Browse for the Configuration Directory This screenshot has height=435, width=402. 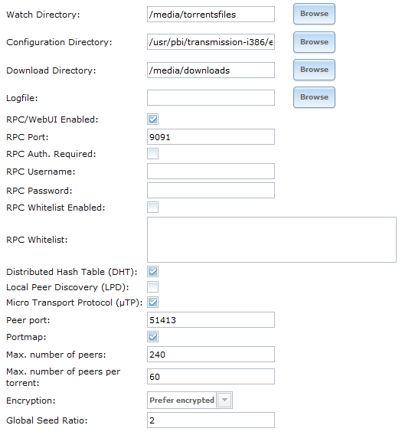tap(314, 42)
